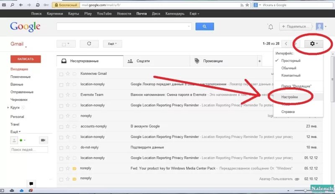Click the mail envelope icon in browser toolbar

(x=4, y=5)
